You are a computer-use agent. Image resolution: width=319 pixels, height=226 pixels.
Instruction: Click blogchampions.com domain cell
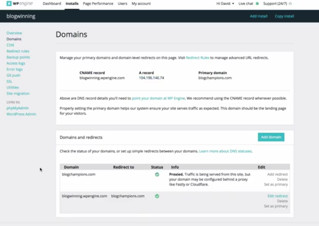[79, 174]
